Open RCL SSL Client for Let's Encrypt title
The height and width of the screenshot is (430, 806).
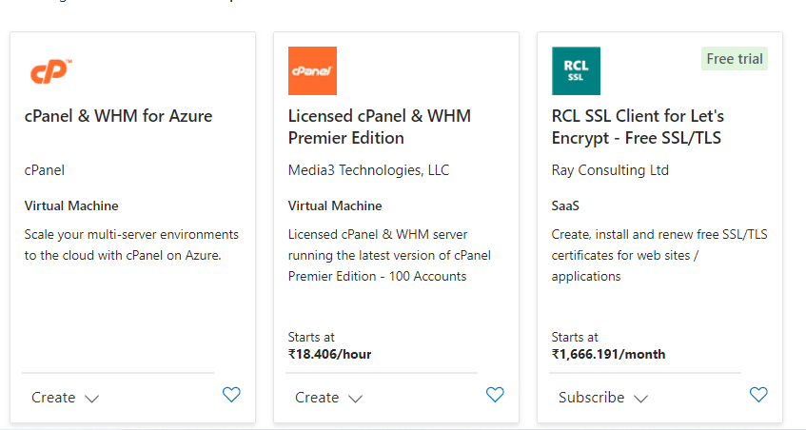pos(638,127)
